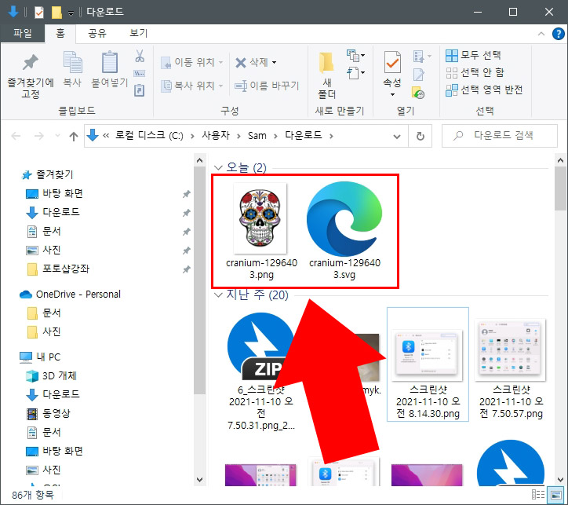Select the cranium-1296403.svg file
568x505 pixels.
344,232
